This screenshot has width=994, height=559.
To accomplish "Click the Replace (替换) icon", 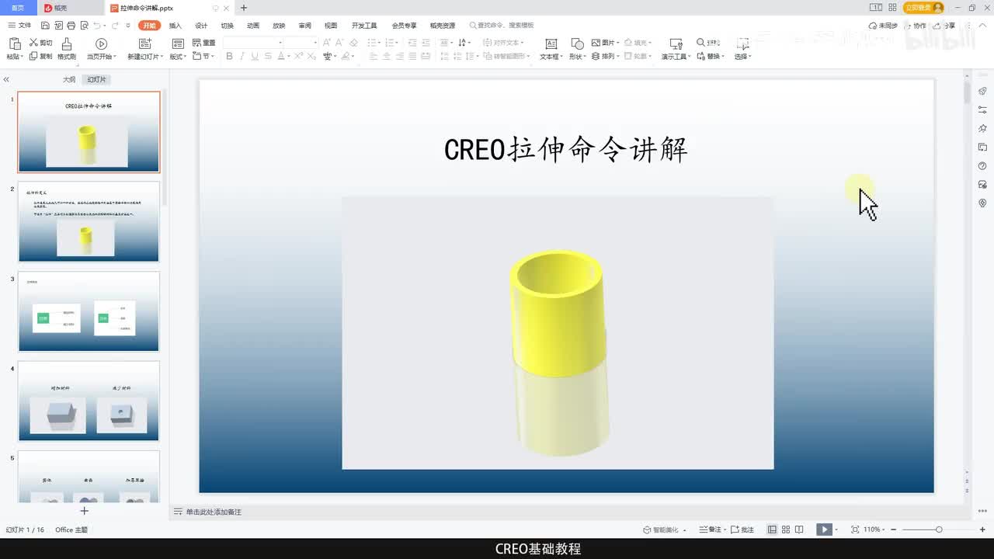I will pyautogui.click(x=700, y=57).
